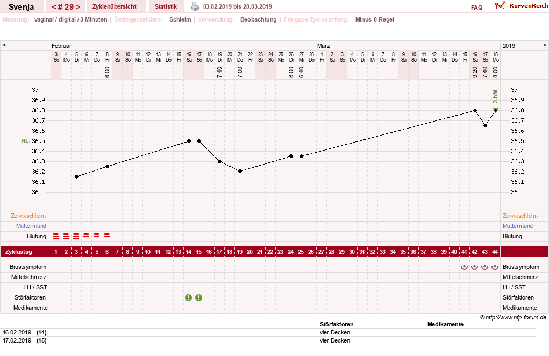Click the right Muttermund row label
Screen dimensions: 549x356
point(518,226)
